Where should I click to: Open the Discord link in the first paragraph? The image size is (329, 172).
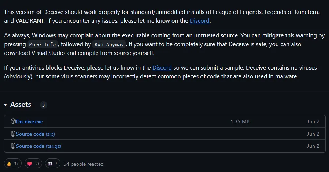tap(200, 21)
